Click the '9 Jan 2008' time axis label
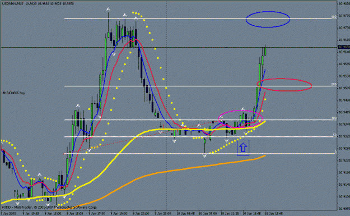350x216 pixels. (8, 214)
